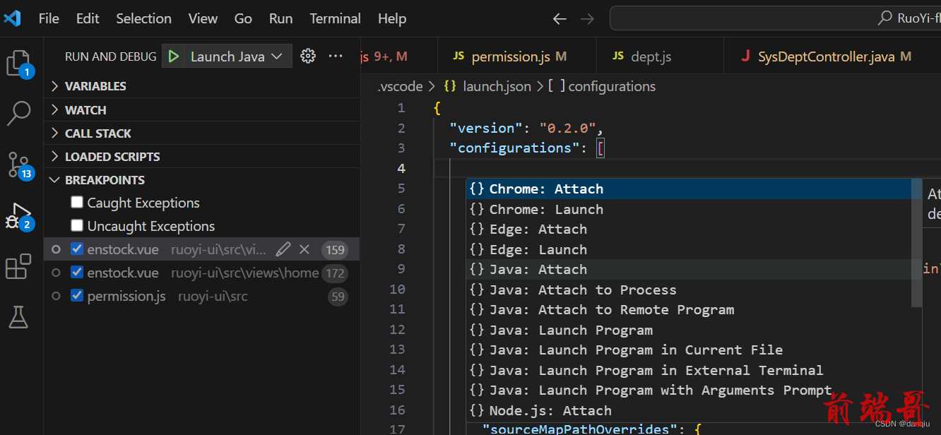Open the Run menu
Image resolution: width=941 pixels, height=435 pixels.
point(280,19)
